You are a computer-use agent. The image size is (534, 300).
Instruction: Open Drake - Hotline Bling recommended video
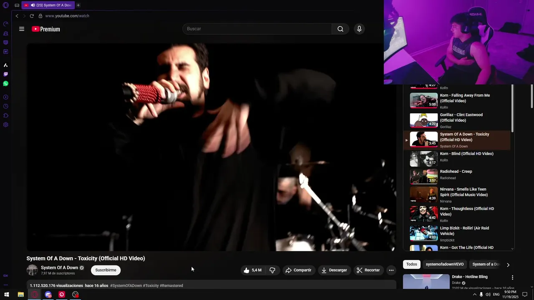[469, 277]
